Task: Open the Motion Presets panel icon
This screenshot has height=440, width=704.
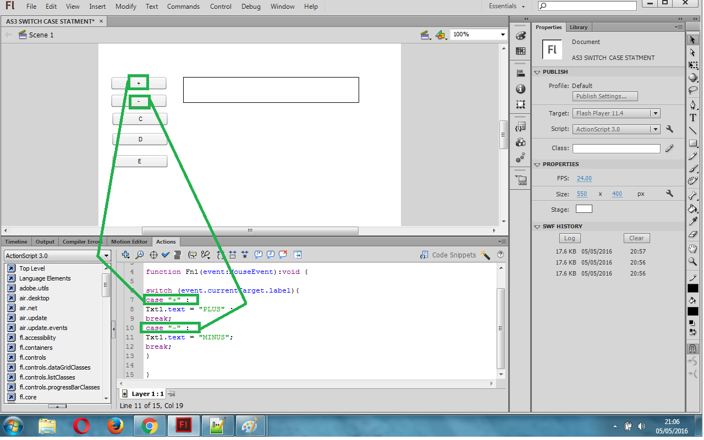Action: point(520,157)
